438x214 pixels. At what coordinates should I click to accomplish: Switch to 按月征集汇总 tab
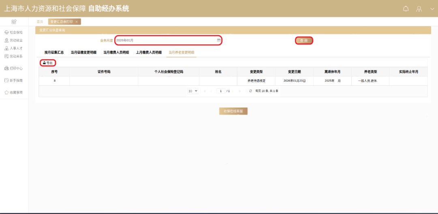click(x=54, y=52)
